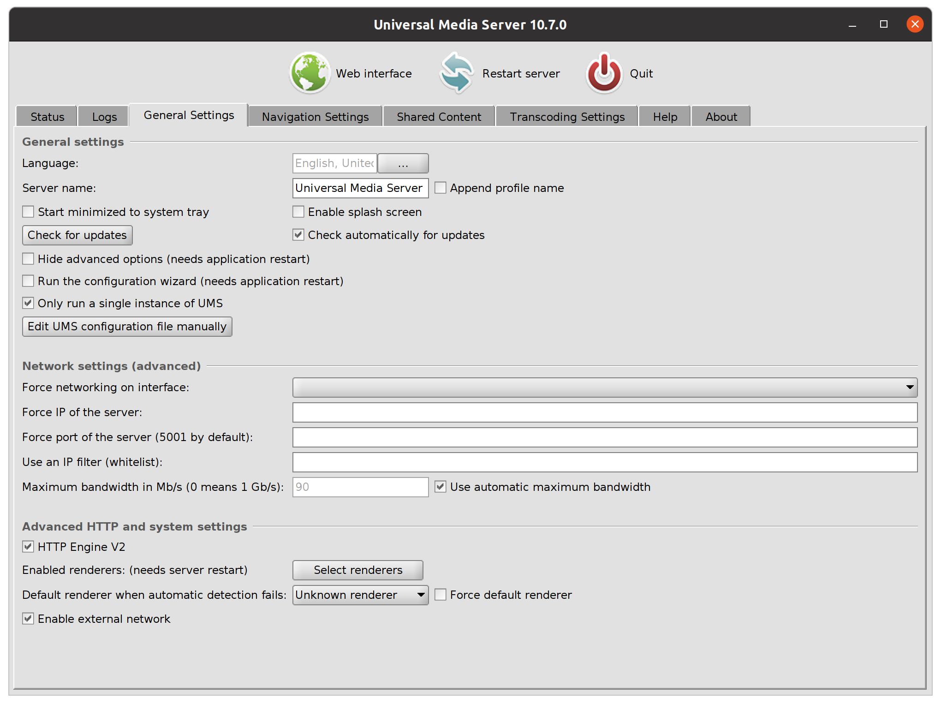Disable Enable external network
The height and width of the screenshot is (704, 941).
(28, 619)
